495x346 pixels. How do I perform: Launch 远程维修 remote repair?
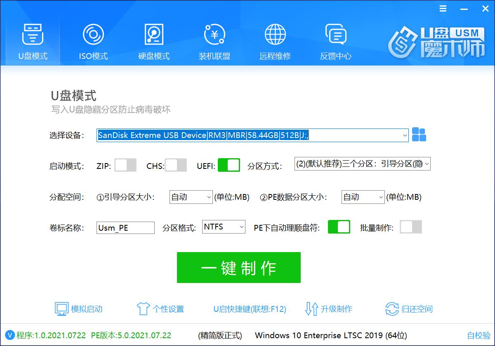(x=275, y=41)
